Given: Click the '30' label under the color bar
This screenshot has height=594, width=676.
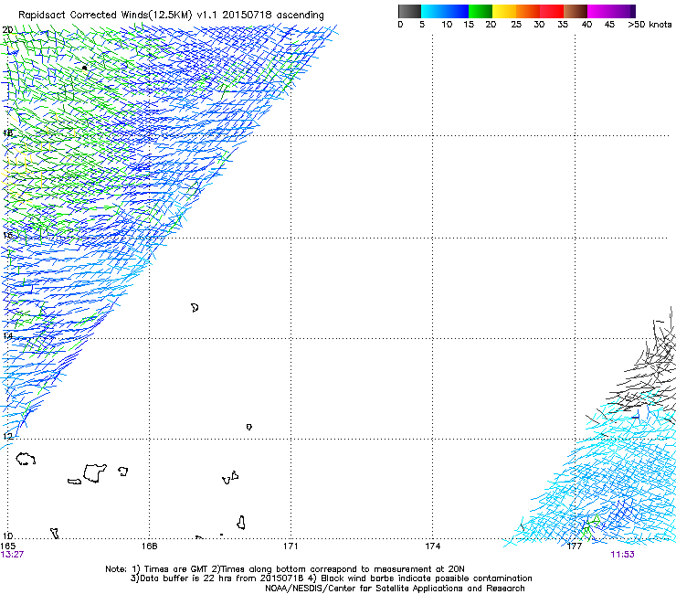Looking at the screenshot, I should 539,25.
